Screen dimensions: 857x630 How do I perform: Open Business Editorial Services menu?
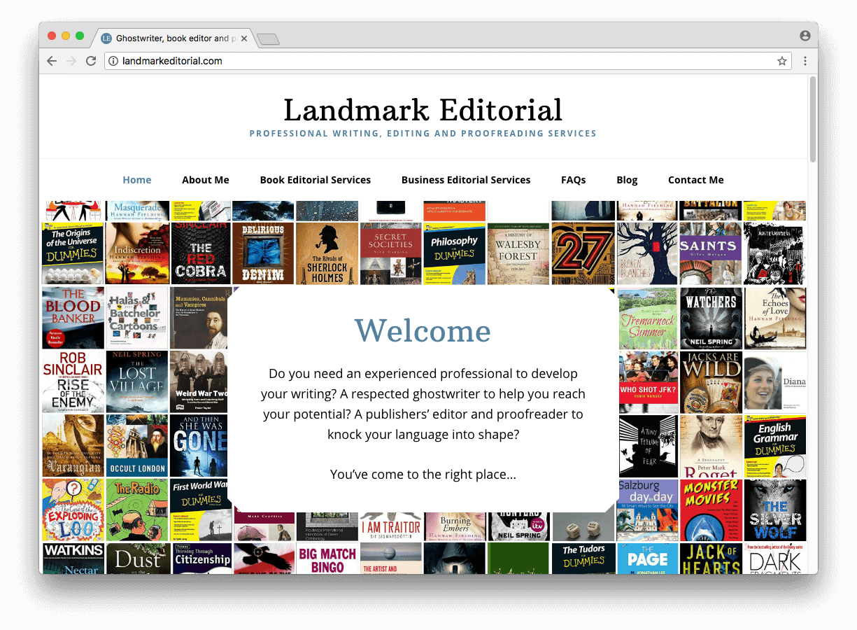point(466,180)
